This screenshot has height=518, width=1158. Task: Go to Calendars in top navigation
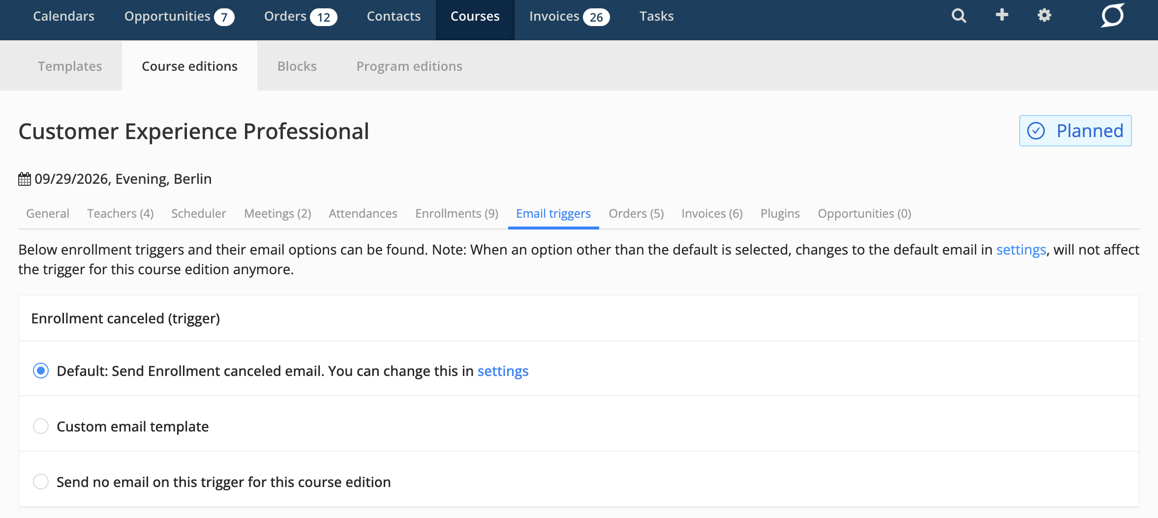click(x=64, y=16)
